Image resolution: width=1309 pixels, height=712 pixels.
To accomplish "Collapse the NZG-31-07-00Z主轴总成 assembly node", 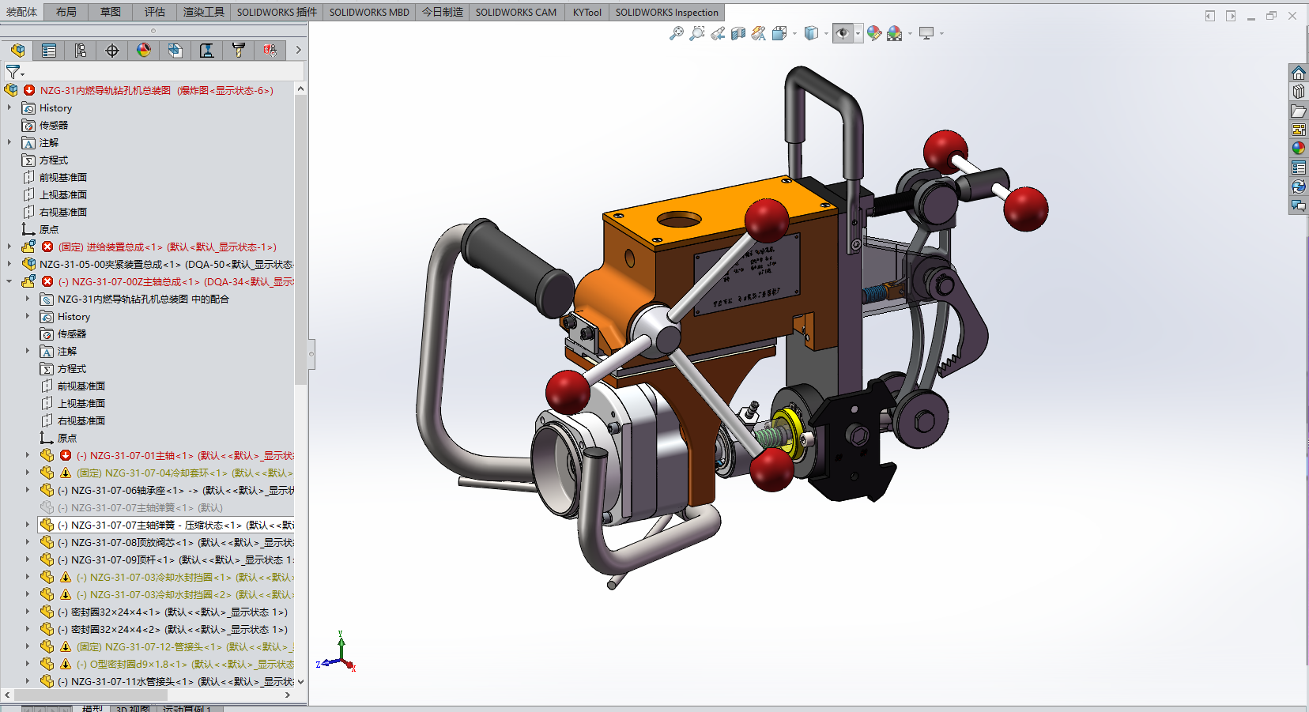I will coord(9,281).
